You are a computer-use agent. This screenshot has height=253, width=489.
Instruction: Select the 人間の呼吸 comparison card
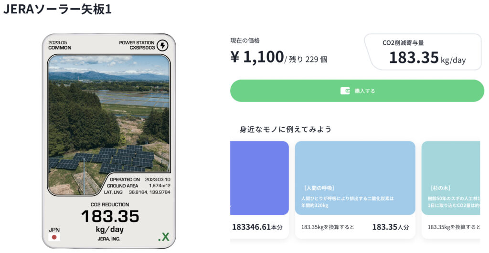pos(355,178)
